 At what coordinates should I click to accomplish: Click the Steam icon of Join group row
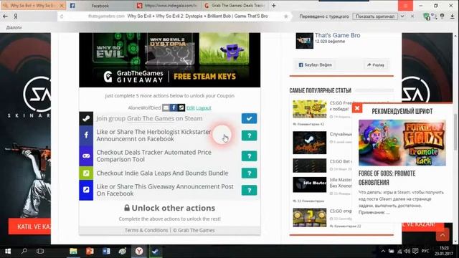coord(86,118)
